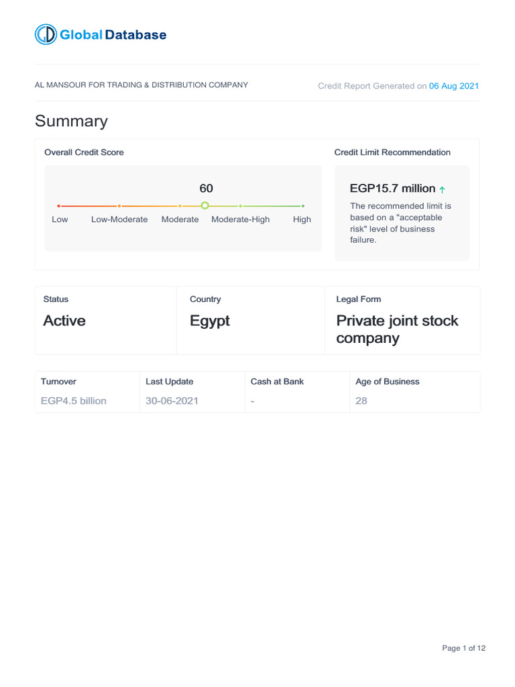Click the Summary section heading
The image size is (515, 687).
pos(71,121)
